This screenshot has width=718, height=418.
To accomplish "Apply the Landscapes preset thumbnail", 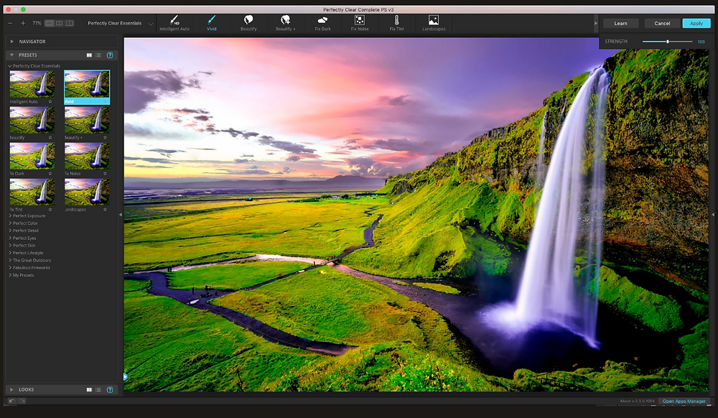I will click(x=87, y=192).
